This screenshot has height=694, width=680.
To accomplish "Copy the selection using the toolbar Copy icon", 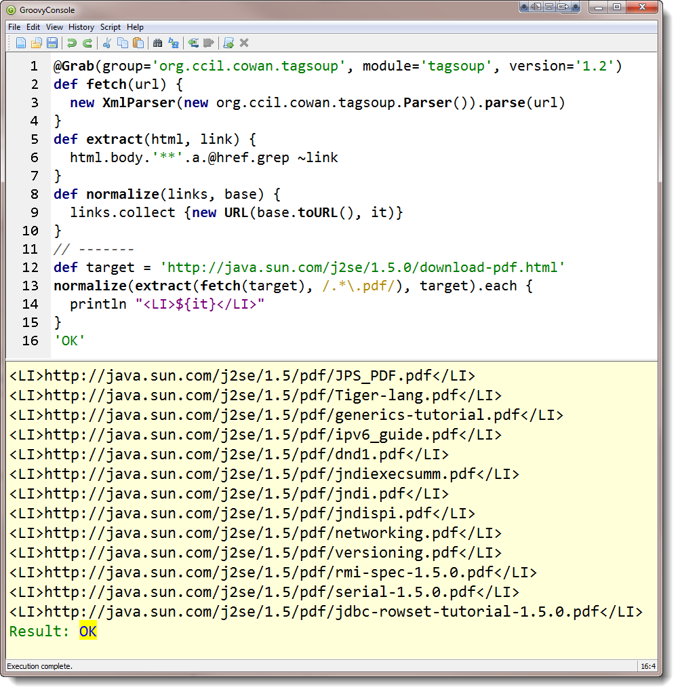I will point(123,43).
